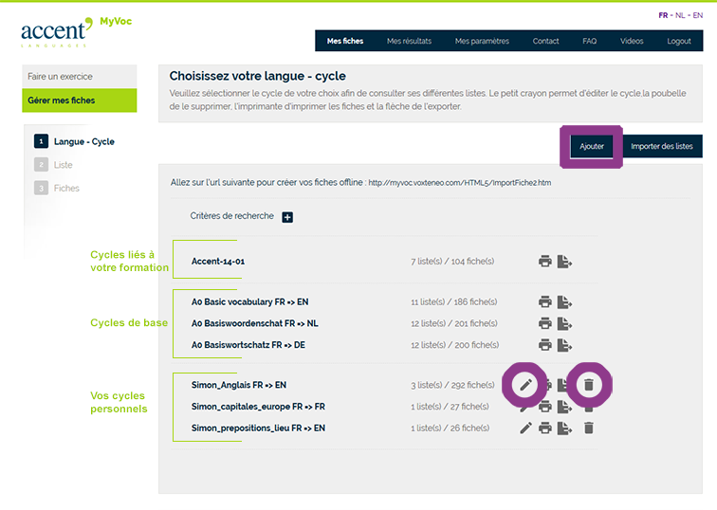The height and width of the screenshot is (510, 717).
Task: Open cycle A0 Basic vocabulary FR => EN
Action: click(x=249, y=302)
